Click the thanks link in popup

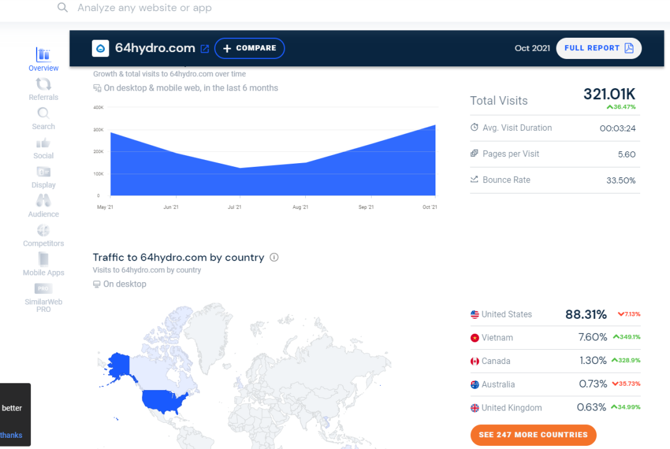coord(11,435)
